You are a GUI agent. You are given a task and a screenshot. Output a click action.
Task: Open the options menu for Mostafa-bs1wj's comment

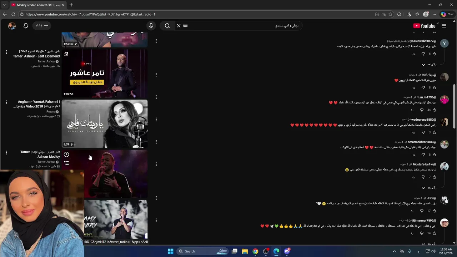(x=156, y=165)
